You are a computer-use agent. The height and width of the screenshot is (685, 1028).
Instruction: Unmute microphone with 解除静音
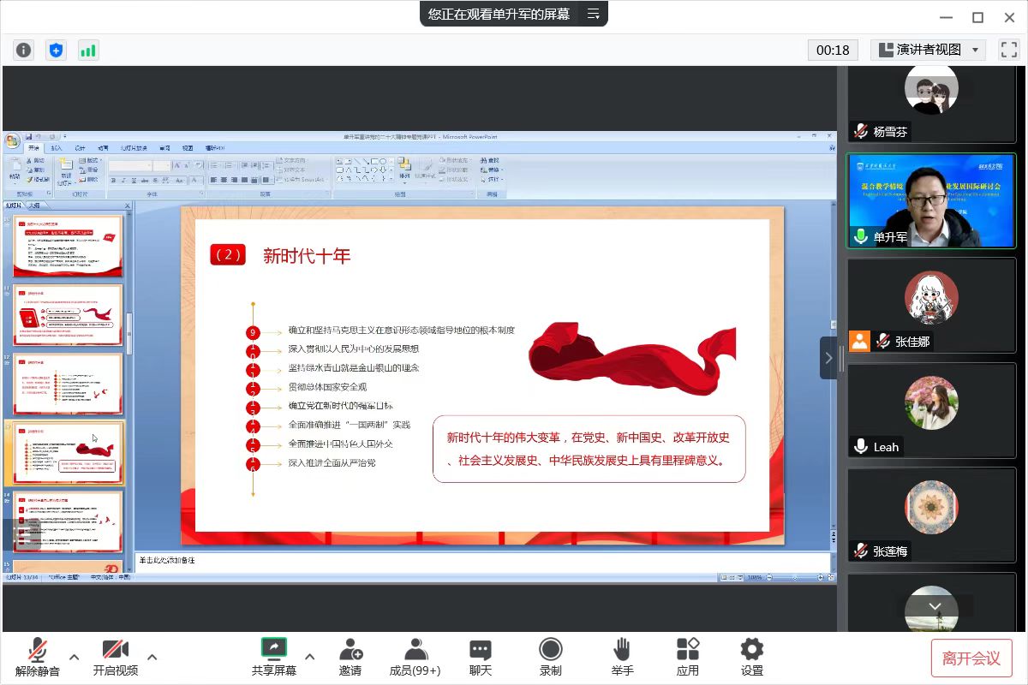[x=38, y=656]
